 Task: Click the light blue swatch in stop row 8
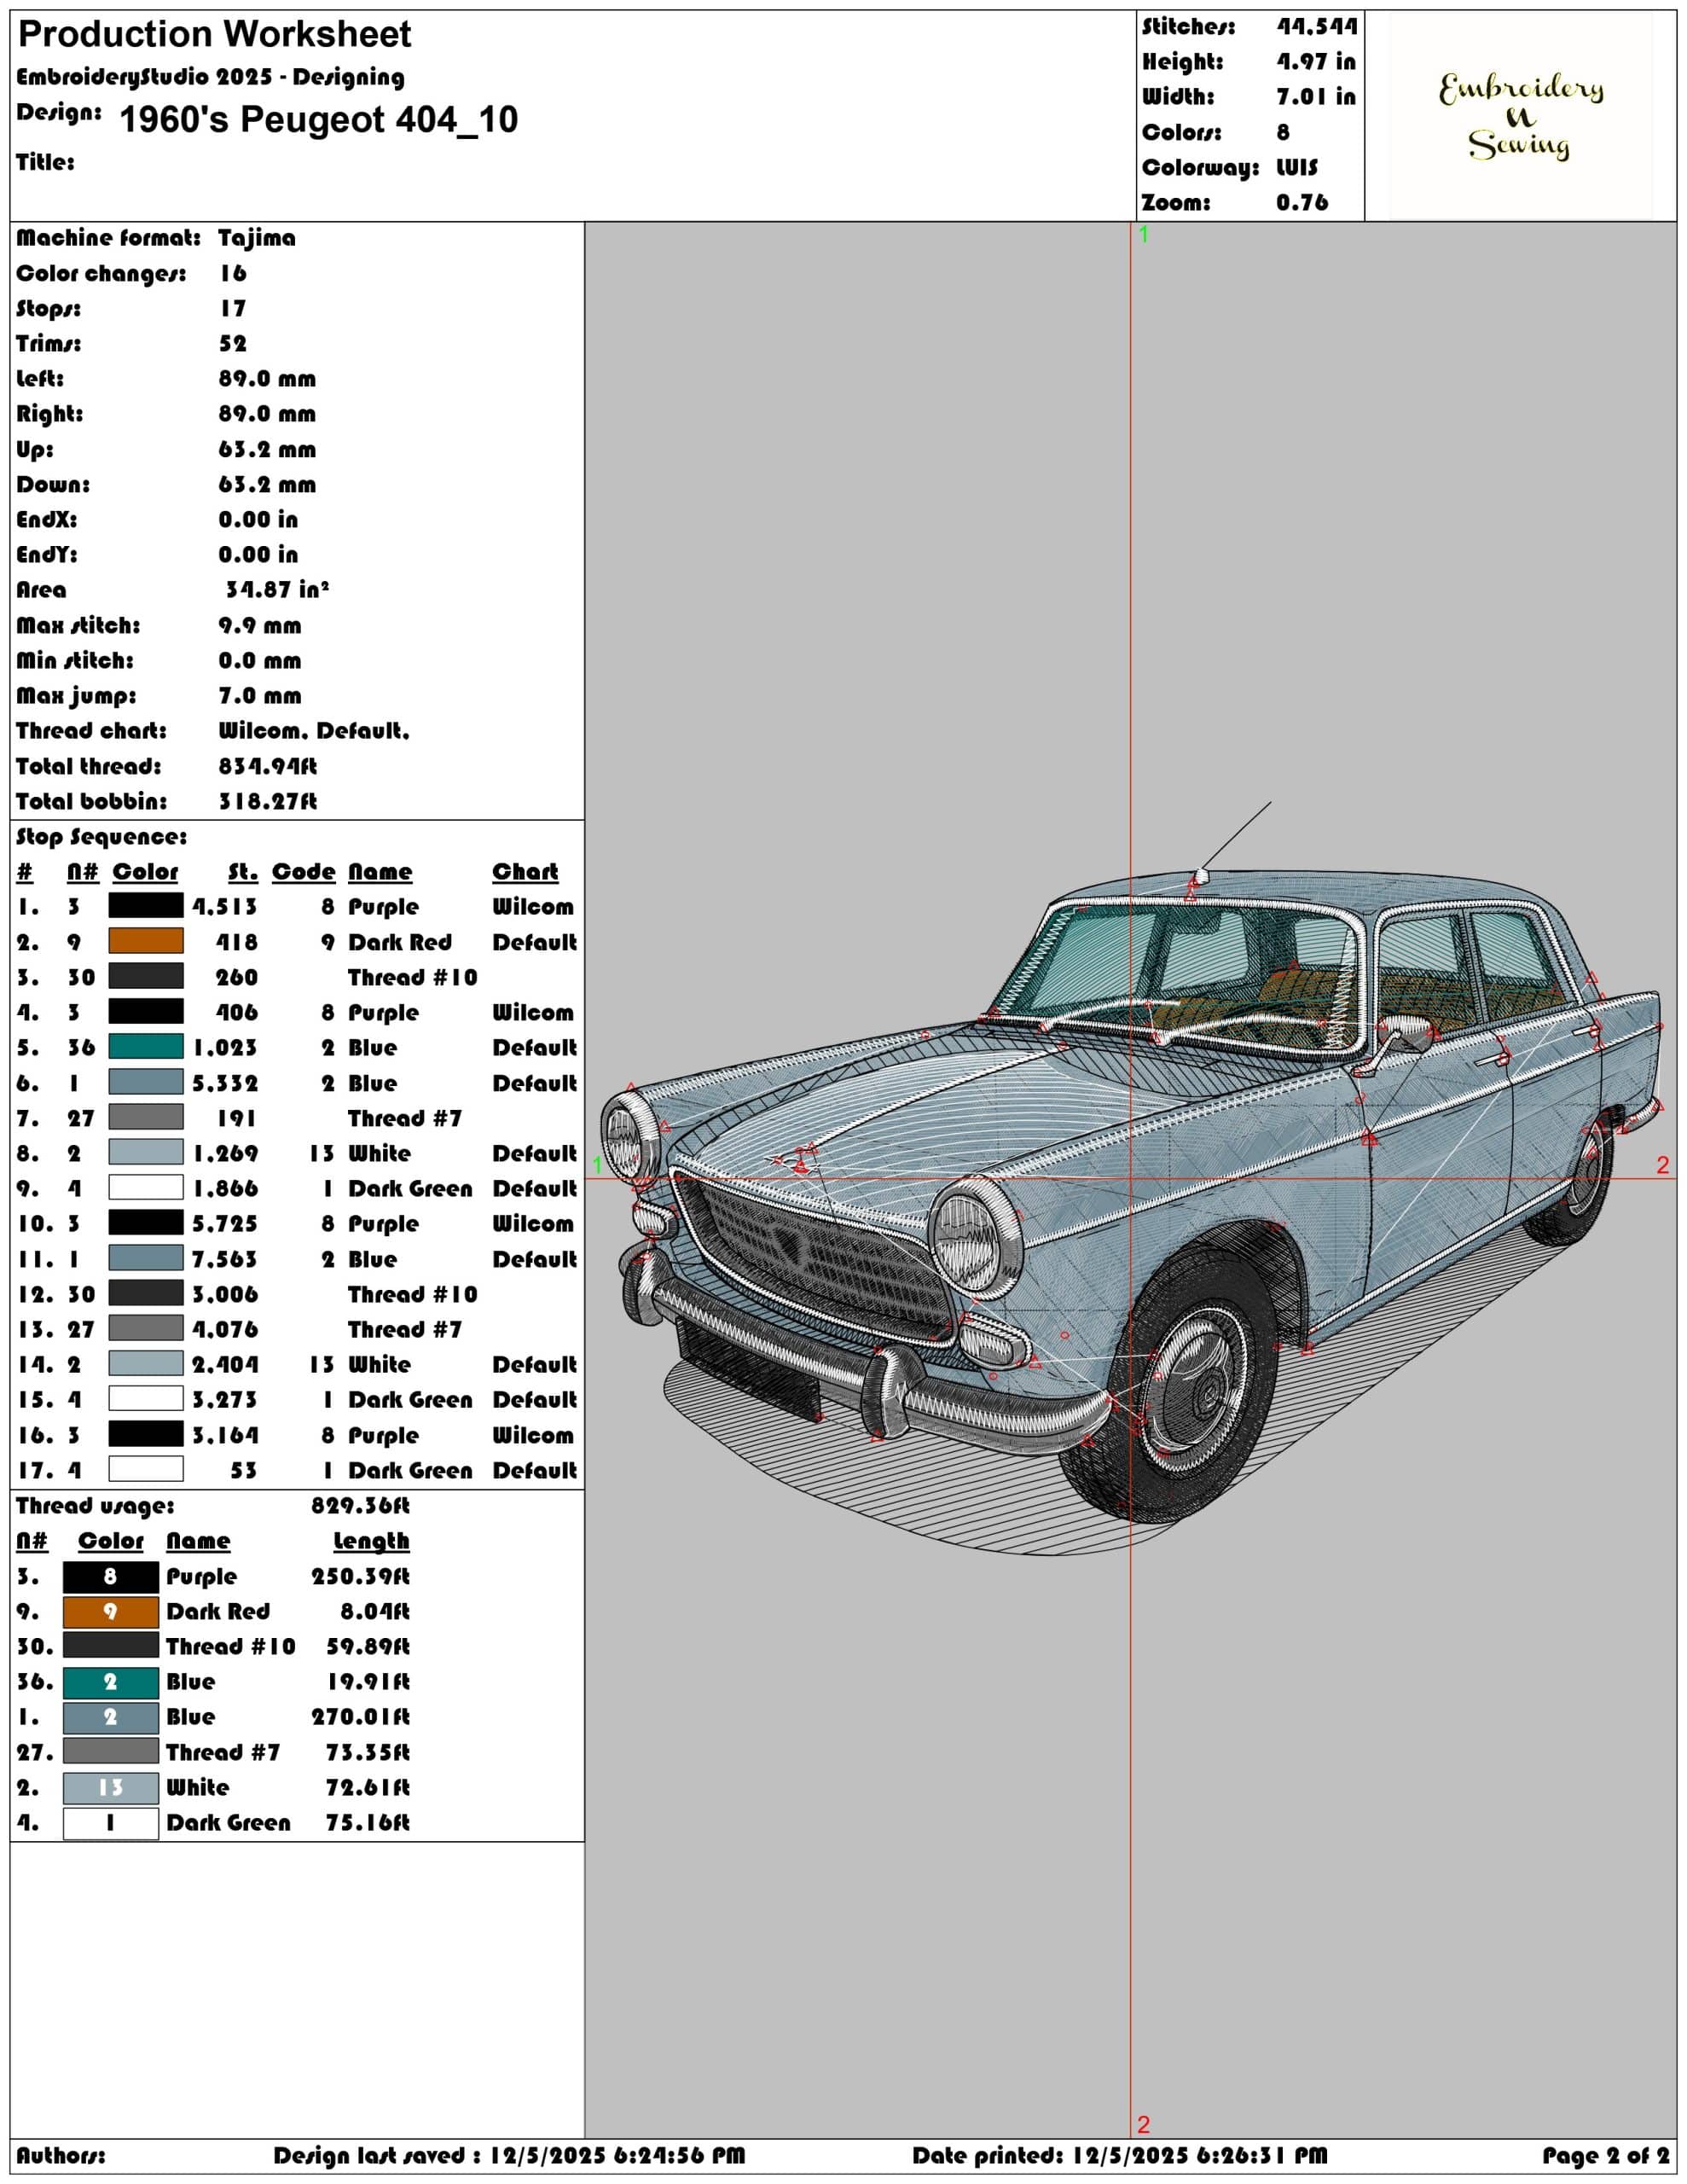point(146,1152)
